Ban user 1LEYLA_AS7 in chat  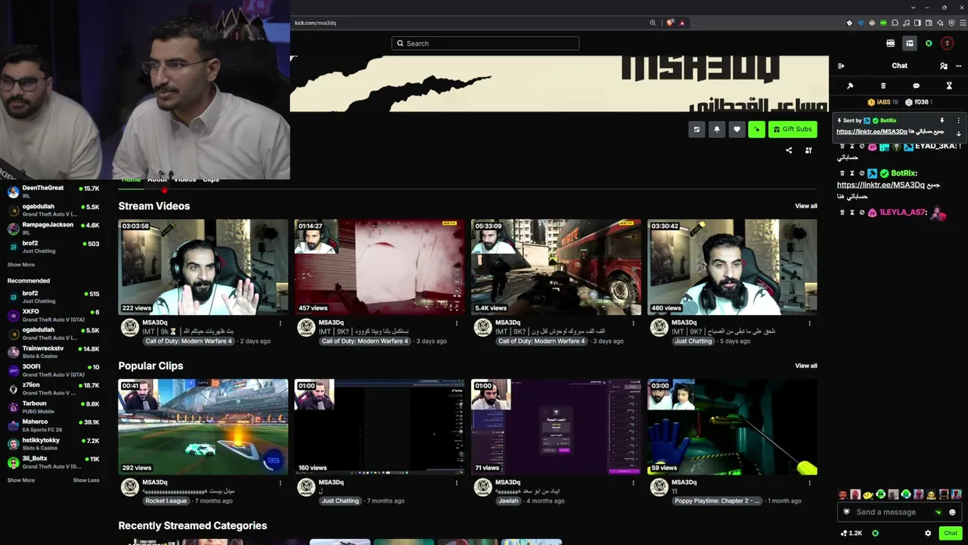point(861,213)
